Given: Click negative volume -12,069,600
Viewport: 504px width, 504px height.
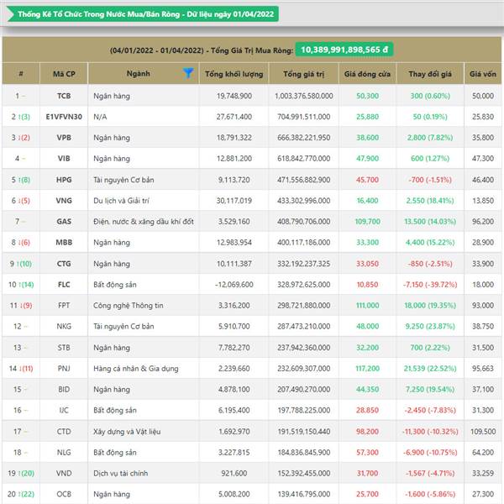Looking at the screenshot, I should (234, 285).
